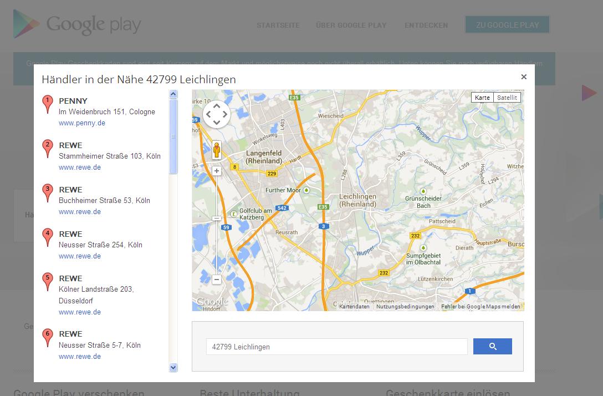This screenshot has width=603, height=396.
Task: Open www.rewe.de link under Buchheimer Straße 53
Action: [x=80, y=212]
